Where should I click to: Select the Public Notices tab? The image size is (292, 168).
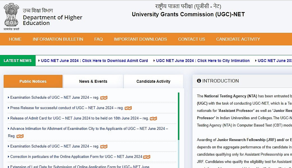tap(33, 81)
